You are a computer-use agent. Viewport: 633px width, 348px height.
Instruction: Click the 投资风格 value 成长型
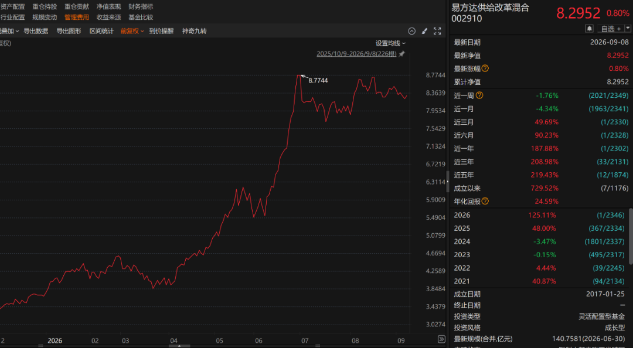(614, 328)
